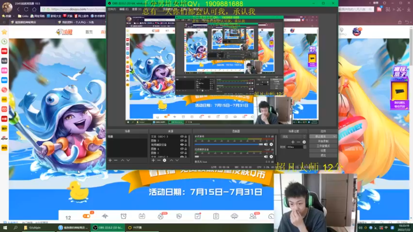
Task: Click the waveform icon in Douyu toolbar
Action: point(105,216)
